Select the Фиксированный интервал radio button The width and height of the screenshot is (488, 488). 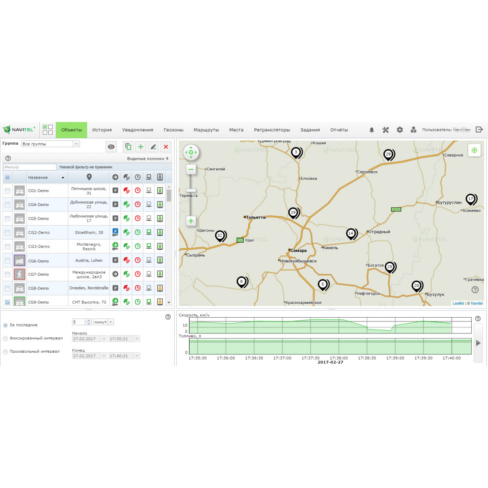(x=5, y=339)
